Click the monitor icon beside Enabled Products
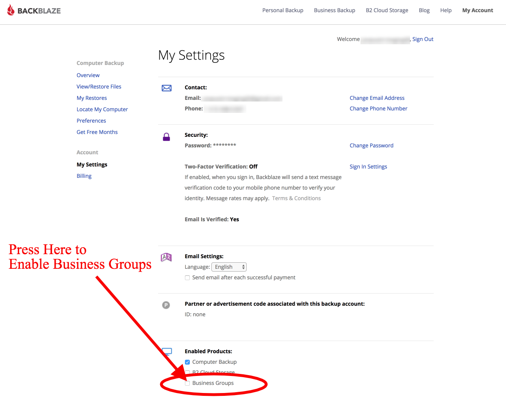This screenshot has width=506, height=406. tap(167, 352)
